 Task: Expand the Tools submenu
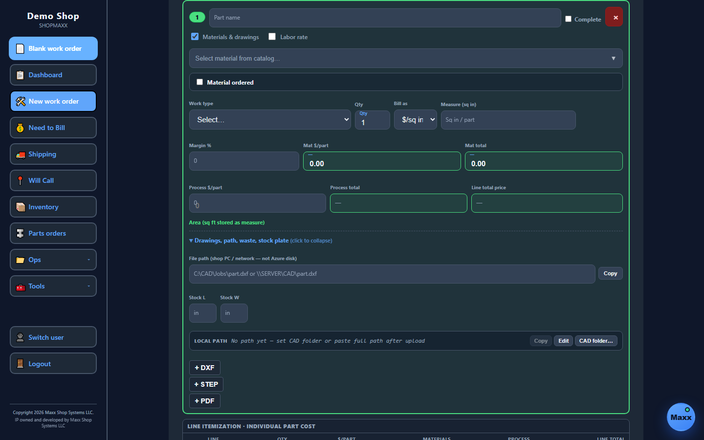[x=53, y=286]
